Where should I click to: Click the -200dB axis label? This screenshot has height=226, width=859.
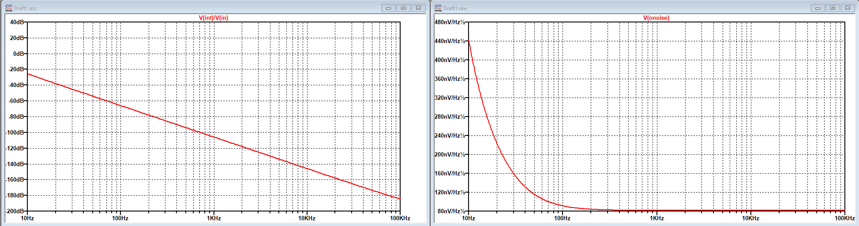(15, 211)
